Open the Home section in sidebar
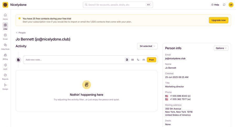This screenshot has height=127, width=236. pos(5,17)
